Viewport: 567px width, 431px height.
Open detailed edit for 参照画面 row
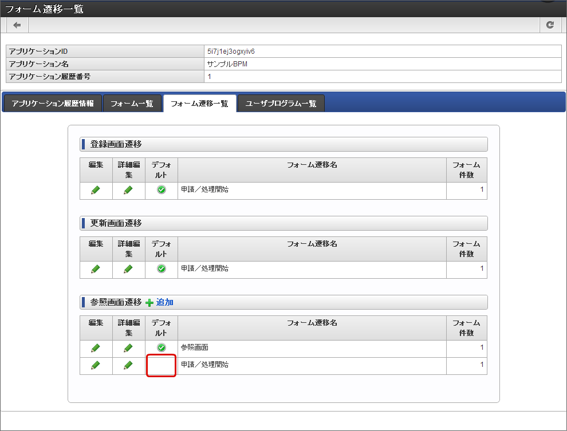point(128,348)
